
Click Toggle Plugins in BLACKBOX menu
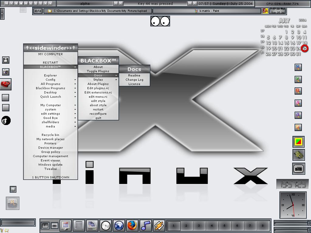click(x=98, y=71)
